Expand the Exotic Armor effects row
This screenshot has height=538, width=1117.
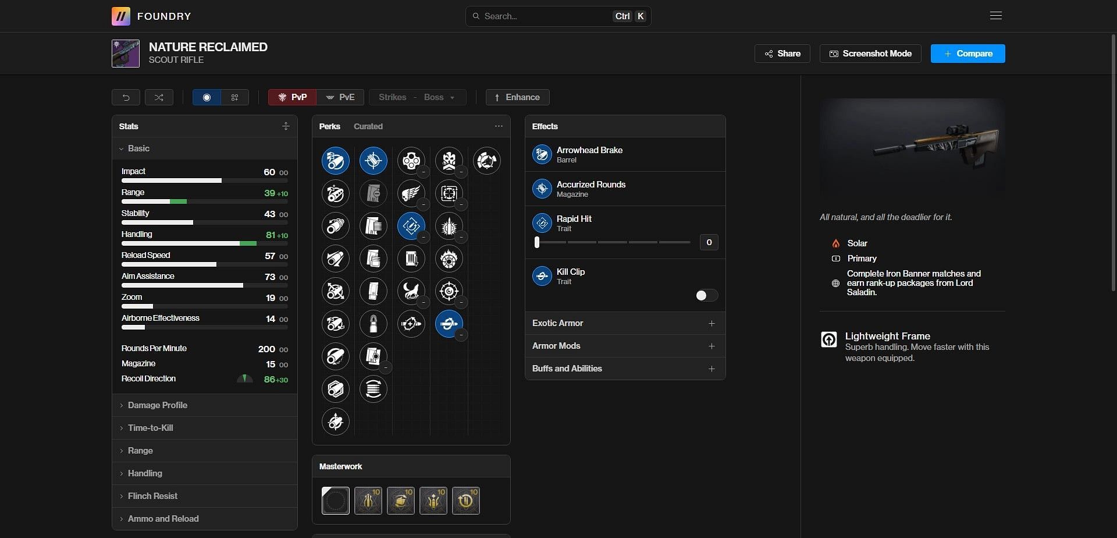tap(625, 323)
